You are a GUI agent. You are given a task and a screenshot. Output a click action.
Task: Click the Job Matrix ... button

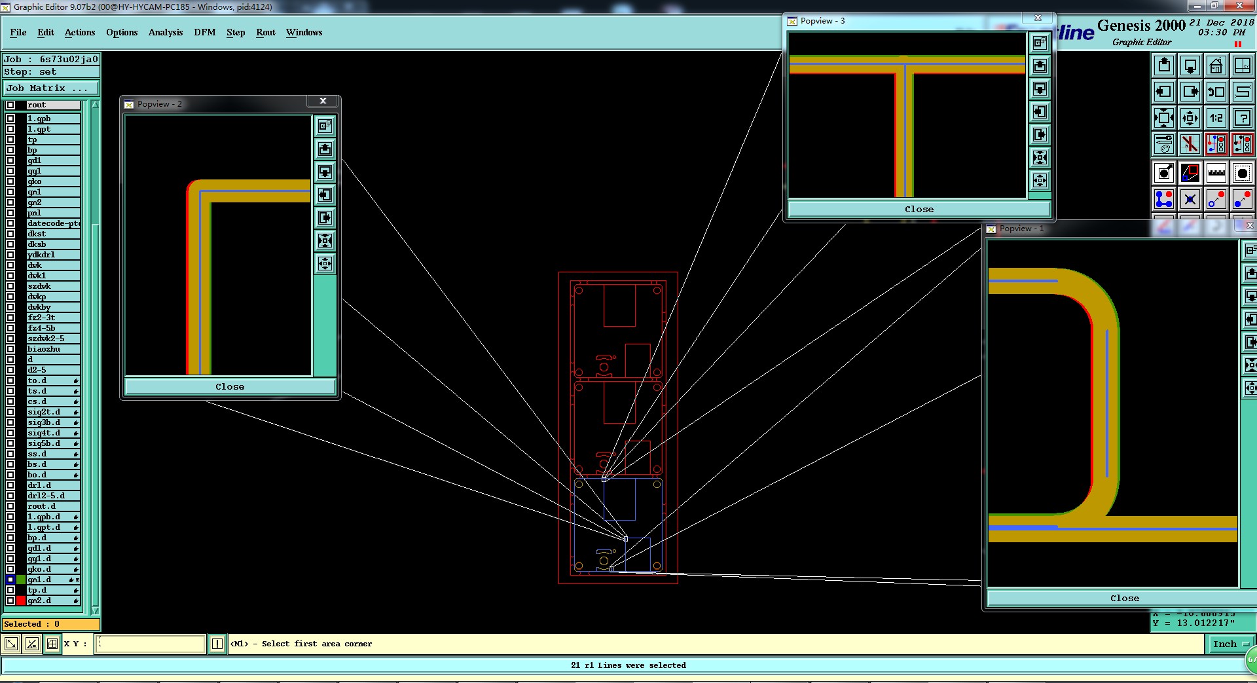tap(50, 88)
